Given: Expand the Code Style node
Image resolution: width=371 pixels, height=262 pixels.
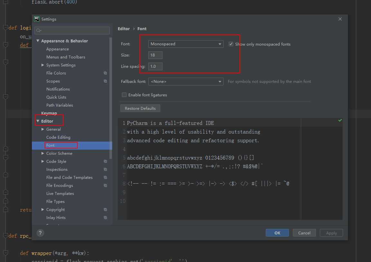Looking at the screenshot, I should coord(43,162).
